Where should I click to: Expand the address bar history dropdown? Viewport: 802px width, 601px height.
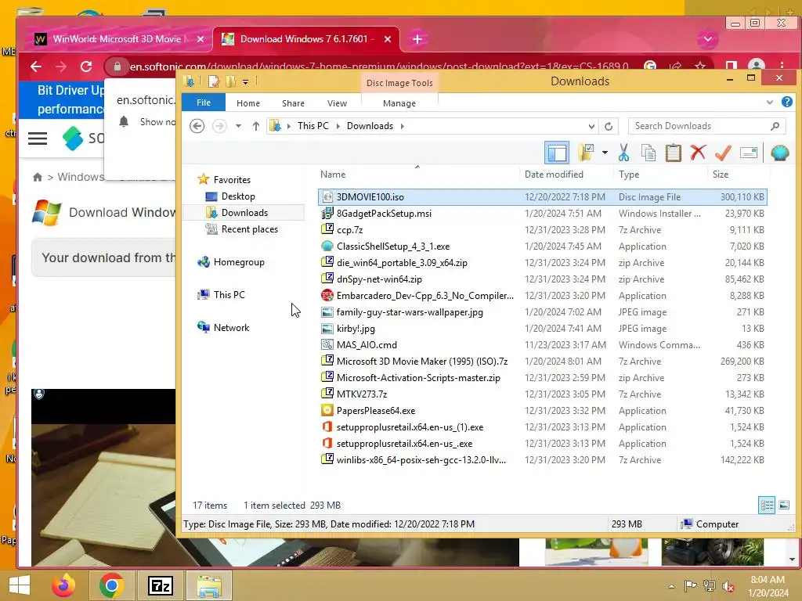(x=591, y=126)
